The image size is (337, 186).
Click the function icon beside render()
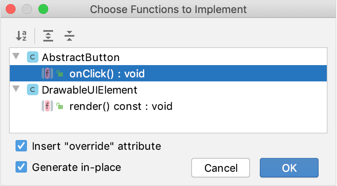[47, 107]
